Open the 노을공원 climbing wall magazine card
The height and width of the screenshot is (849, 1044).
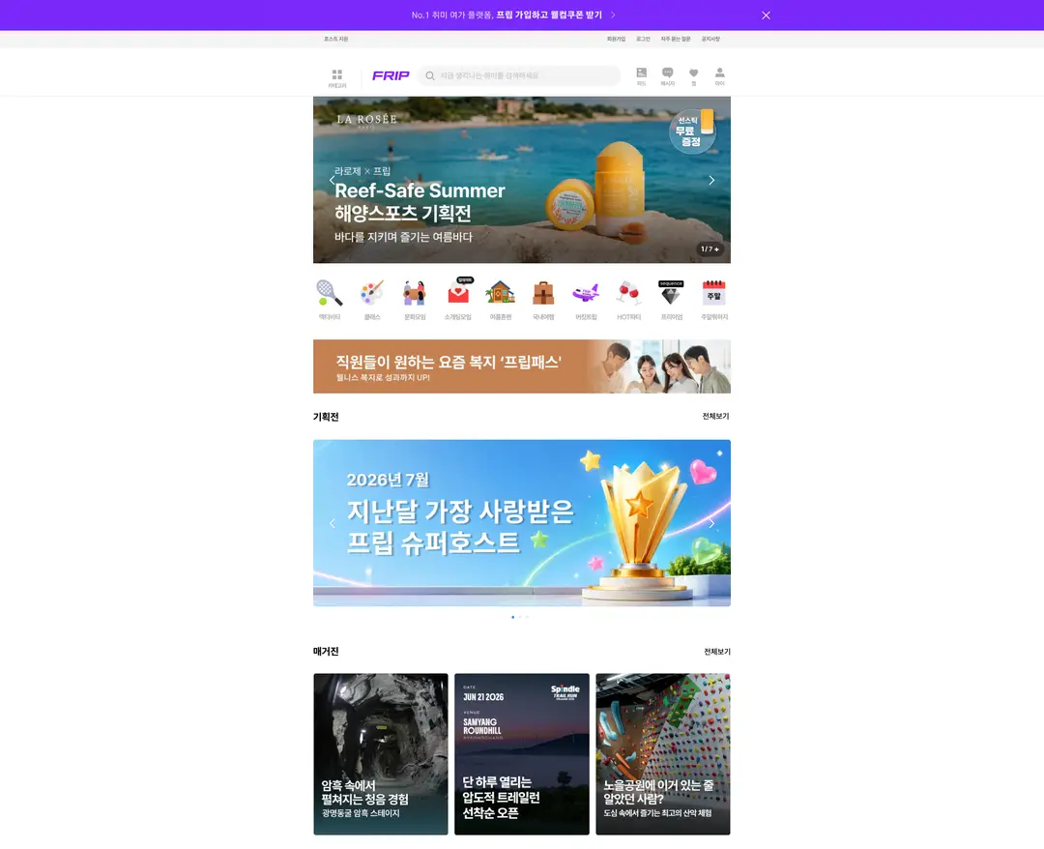[663, 754]
